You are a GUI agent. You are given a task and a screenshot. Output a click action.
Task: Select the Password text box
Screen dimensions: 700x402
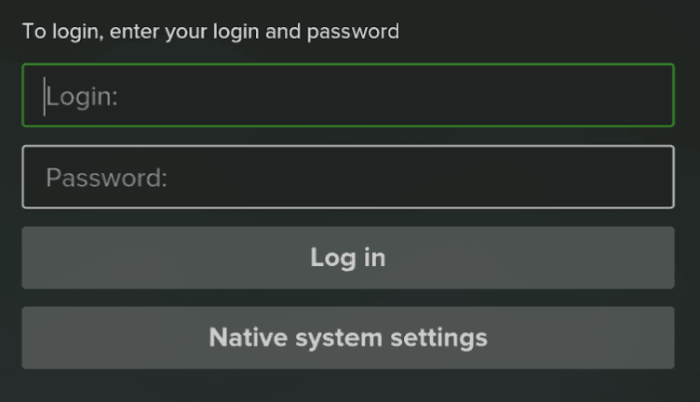[x=348, y=177]
